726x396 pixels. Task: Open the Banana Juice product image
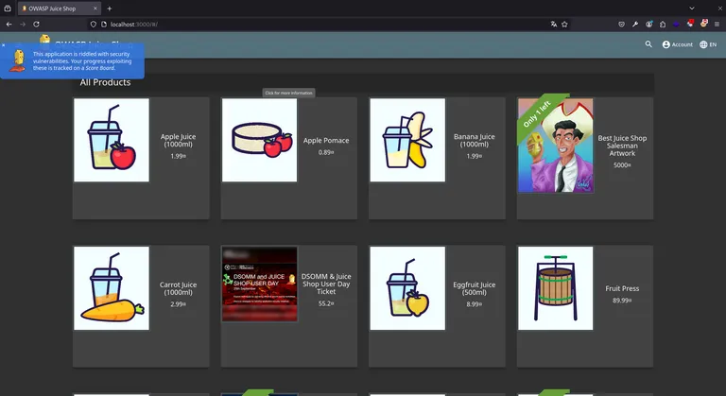pos(407,140)
